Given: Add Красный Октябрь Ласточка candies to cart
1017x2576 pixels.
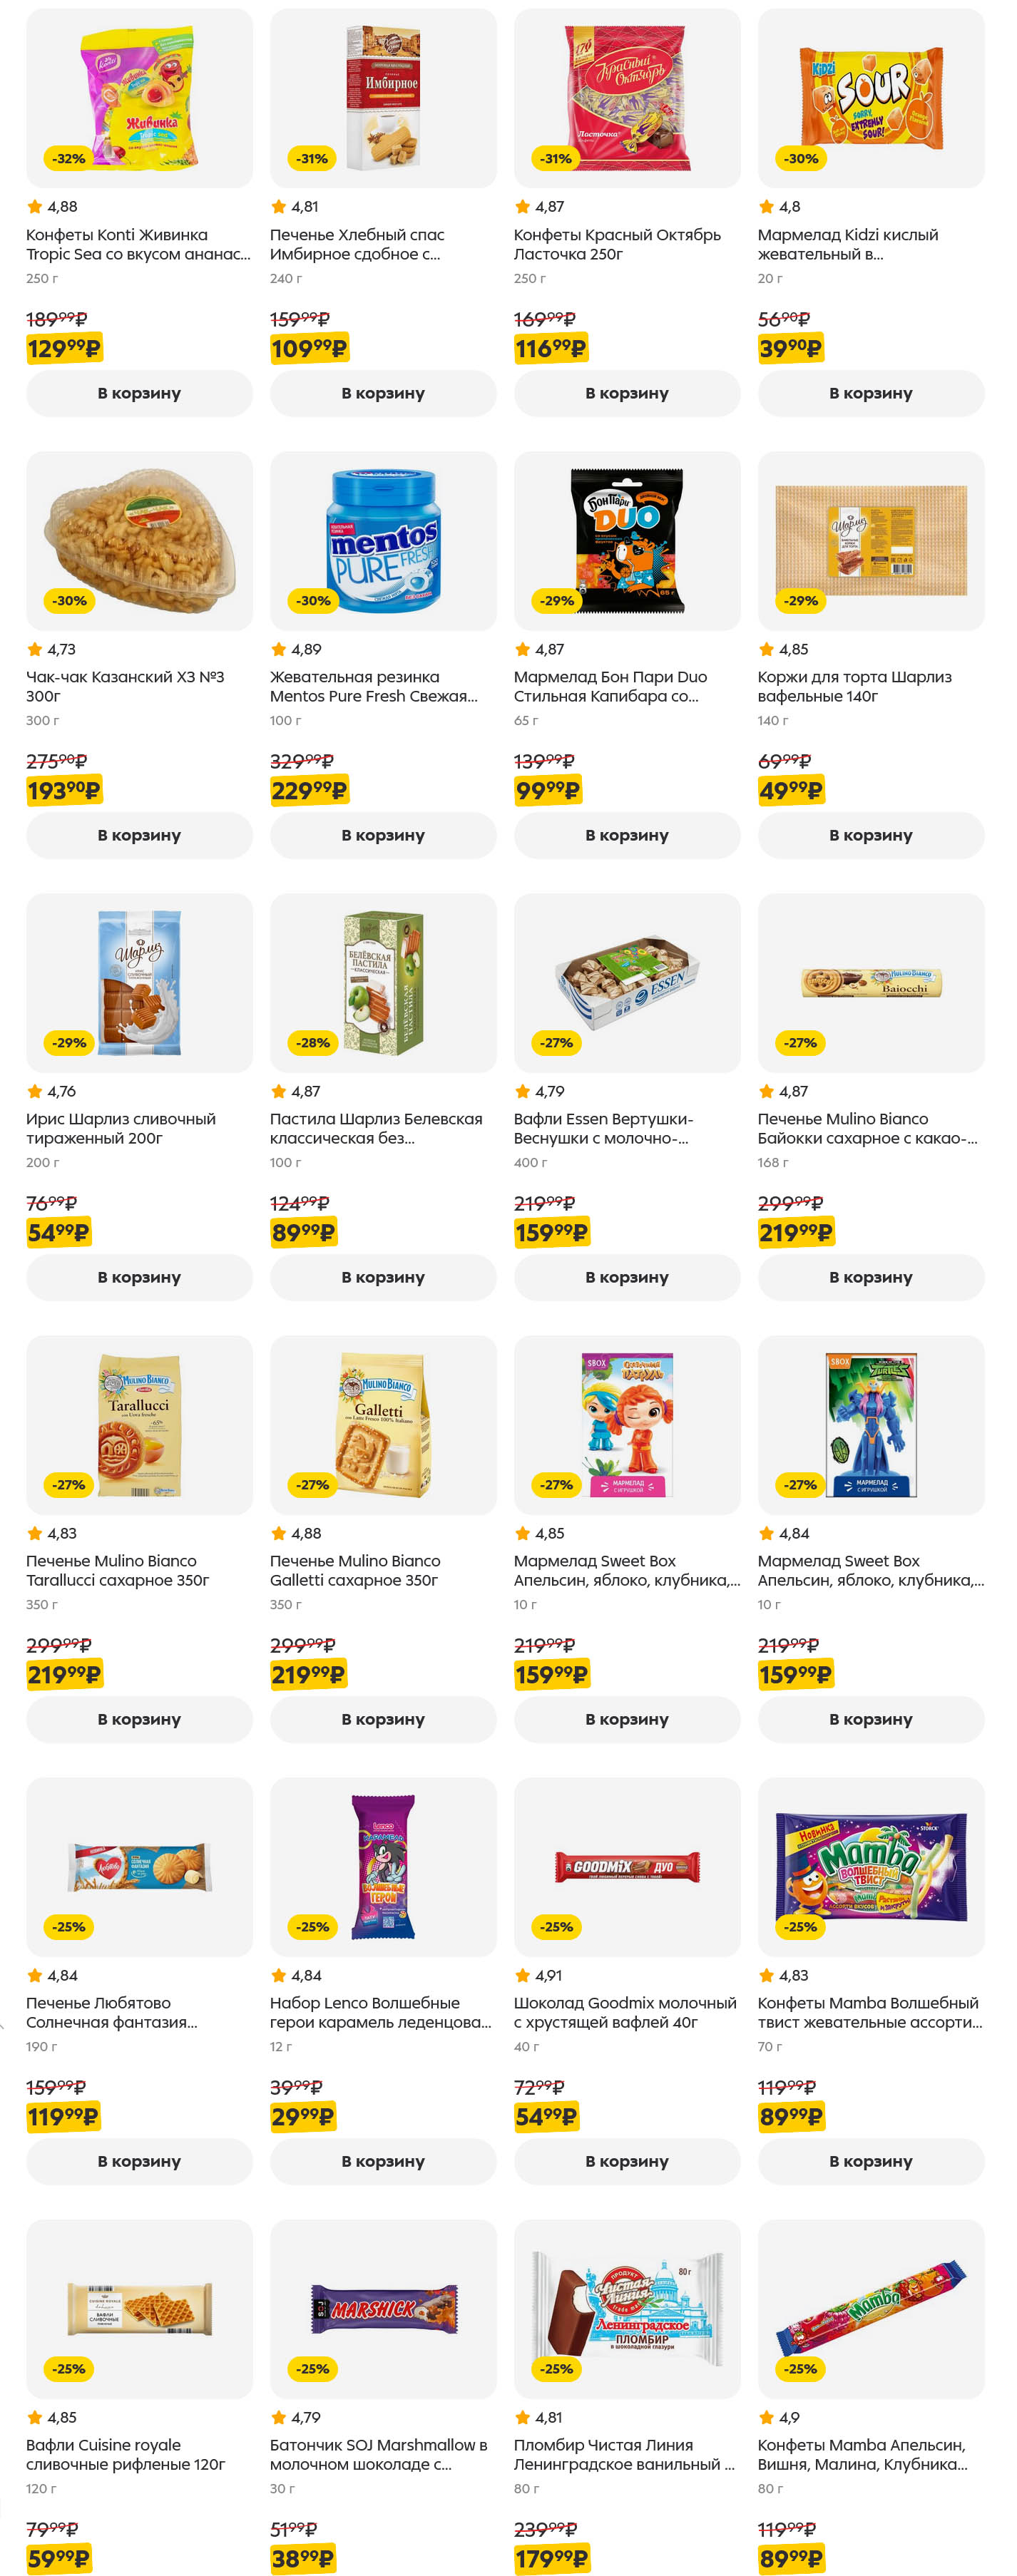Looking at the screenshot, I should (626, 393).
